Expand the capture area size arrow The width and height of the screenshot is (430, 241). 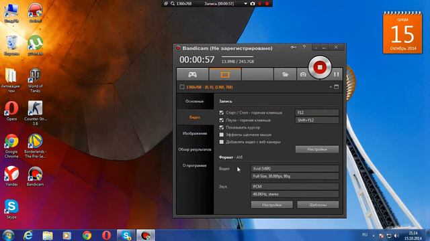click(331, 87)
